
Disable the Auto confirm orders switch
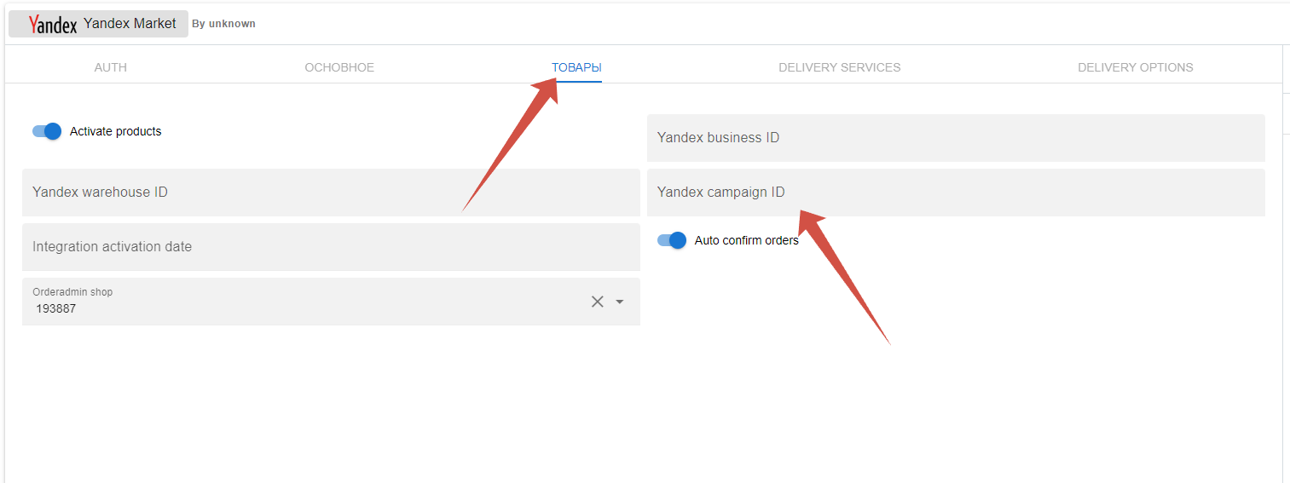tap(672, 240)
